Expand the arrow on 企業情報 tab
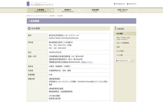The image size is (163, 102). click(52, 10)
